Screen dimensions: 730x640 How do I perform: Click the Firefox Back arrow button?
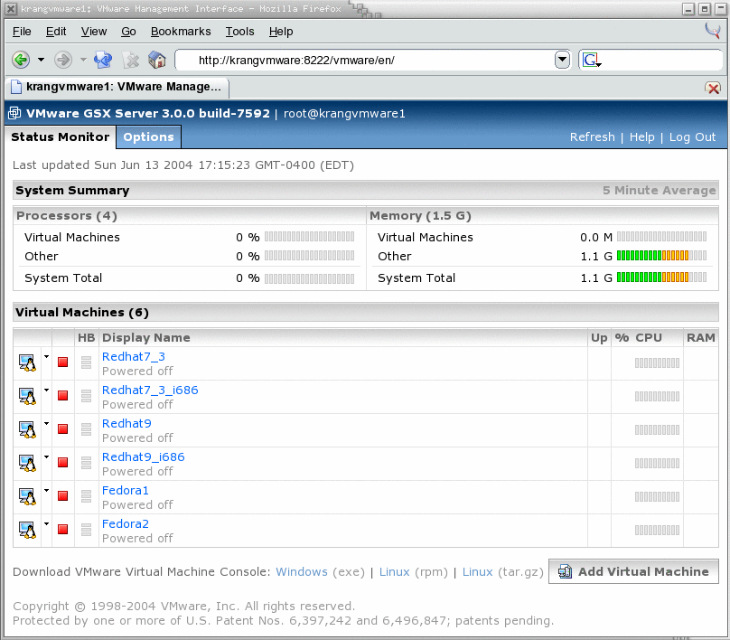click(21, 60)
